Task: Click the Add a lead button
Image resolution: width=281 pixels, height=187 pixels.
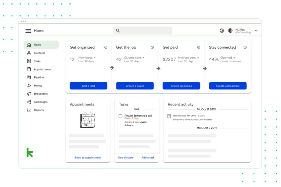Action: pyautogui.click(x=88, y=86)
